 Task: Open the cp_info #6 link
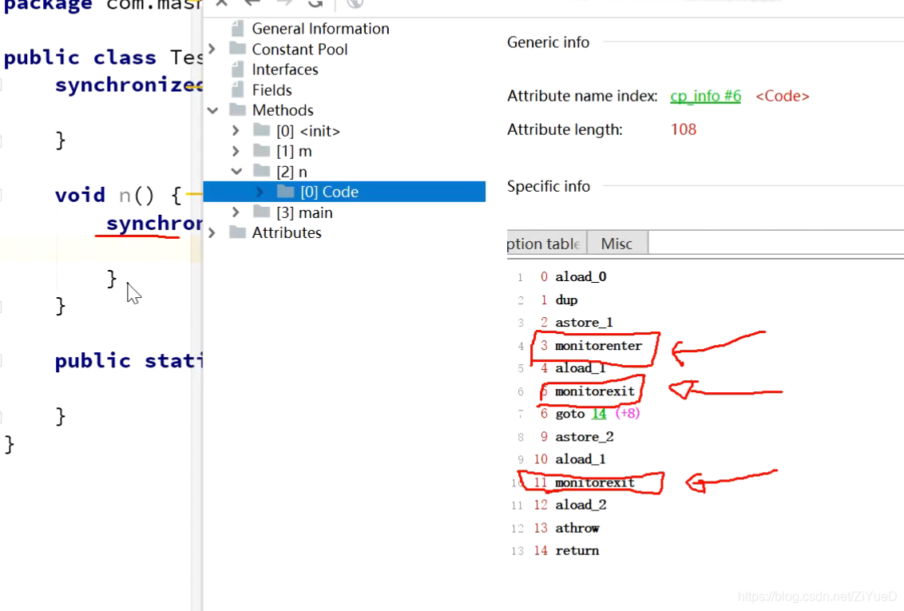tap(706, 96)
